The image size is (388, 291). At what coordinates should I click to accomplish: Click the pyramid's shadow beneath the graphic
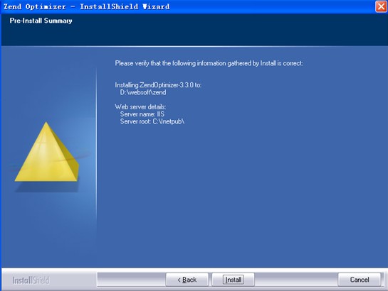coord(47,187)
